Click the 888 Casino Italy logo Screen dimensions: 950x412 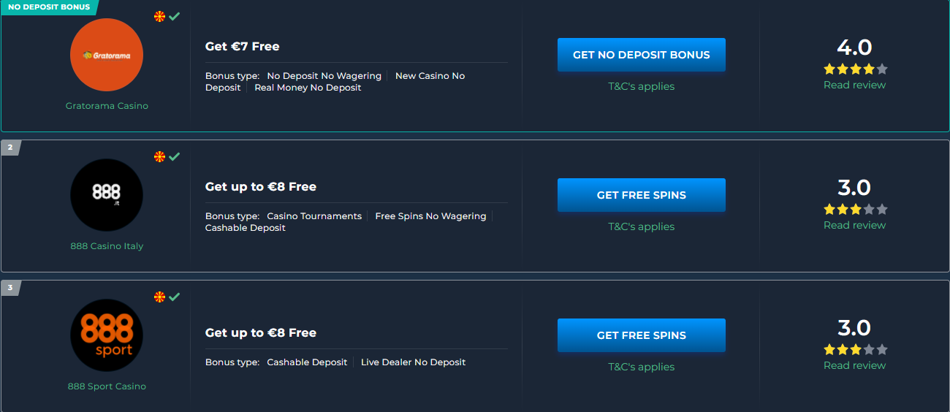tap(107, 195)
